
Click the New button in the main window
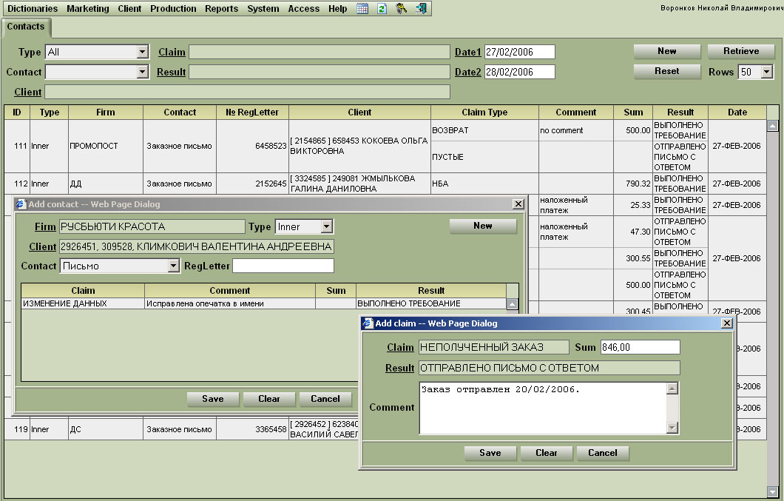667,51
